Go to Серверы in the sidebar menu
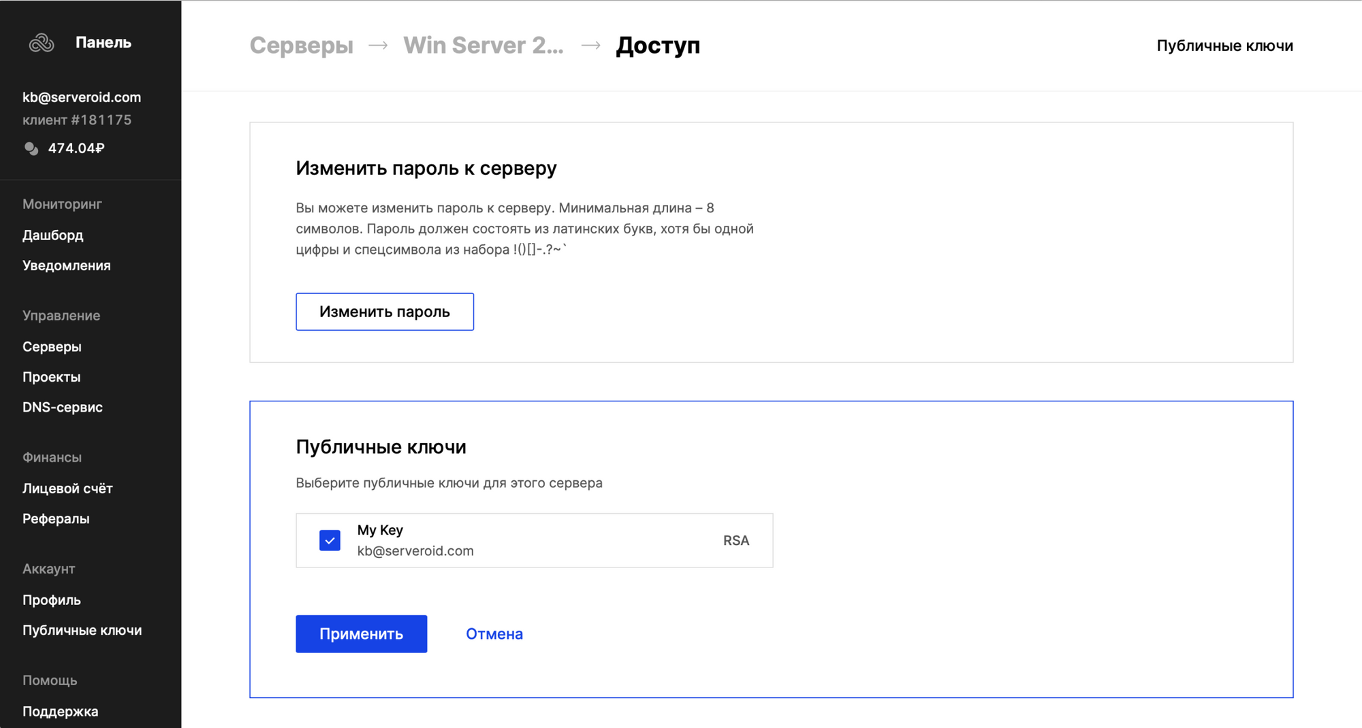 (x=52, y=347)
